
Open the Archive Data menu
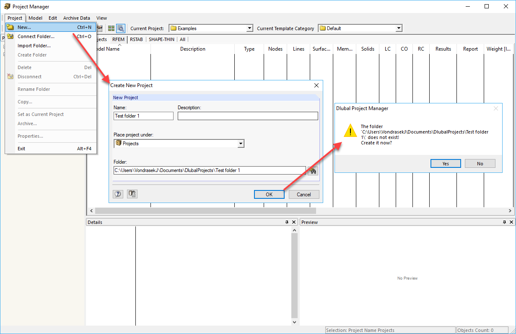pyautogui.click(x=77, y=18)
